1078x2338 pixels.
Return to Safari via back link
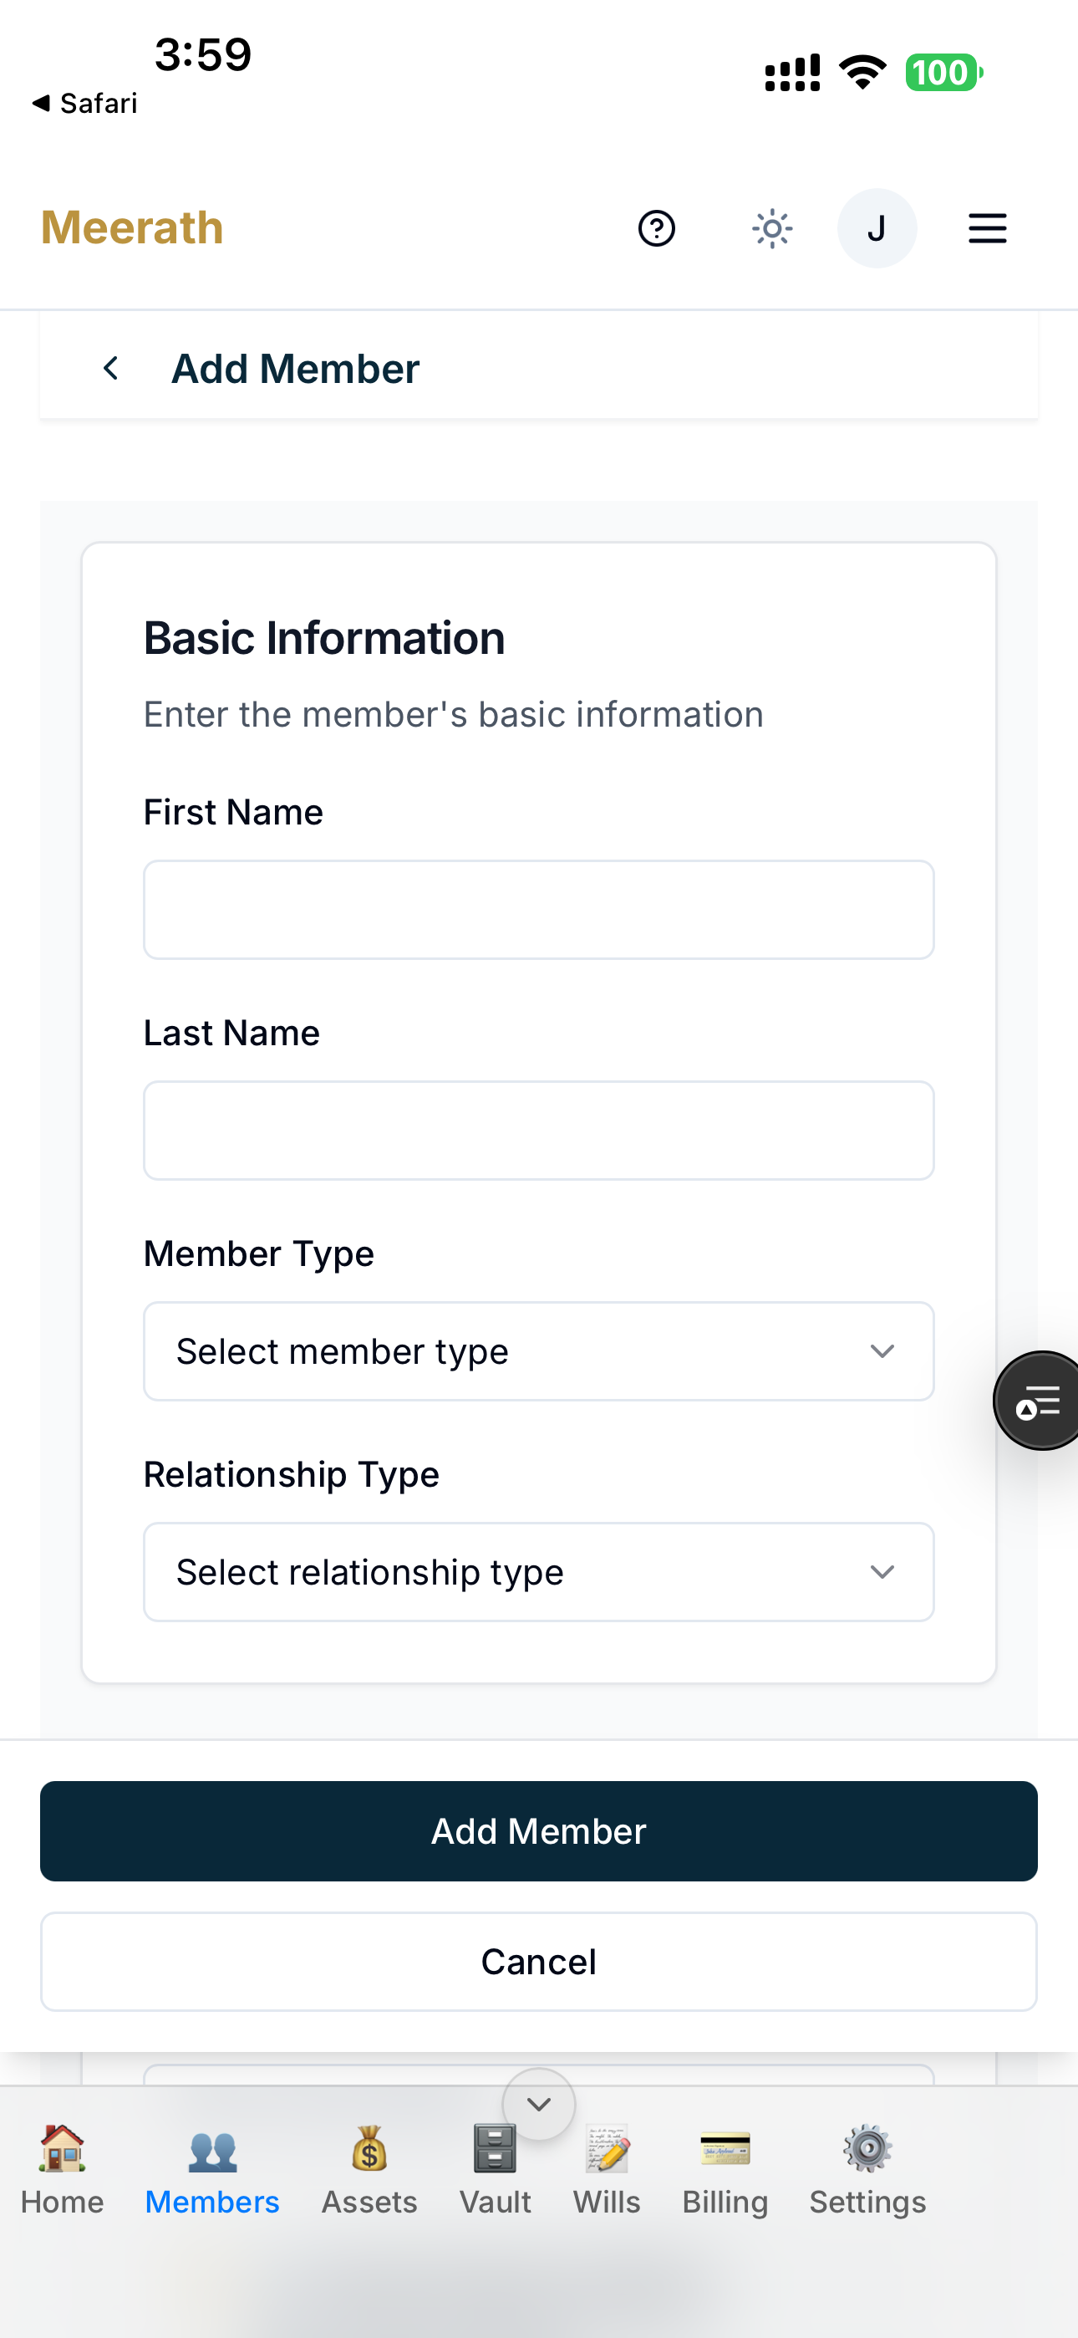[84, 104]
